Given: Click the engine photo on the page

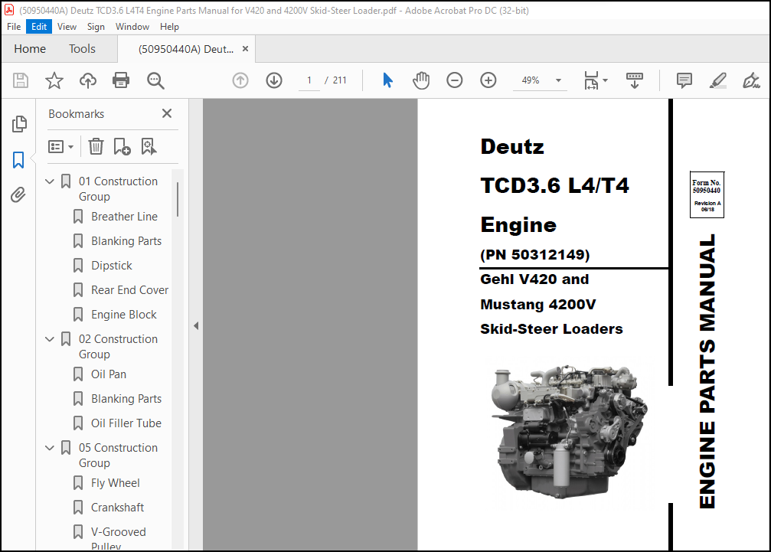Looking at the screenshot, I should click(568, 432).
